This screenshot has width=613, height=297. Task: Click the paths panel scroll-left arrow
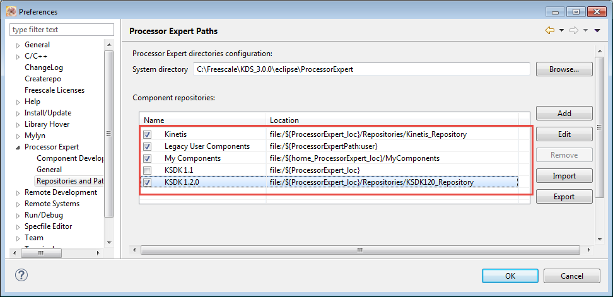click(x=134, y=250)
